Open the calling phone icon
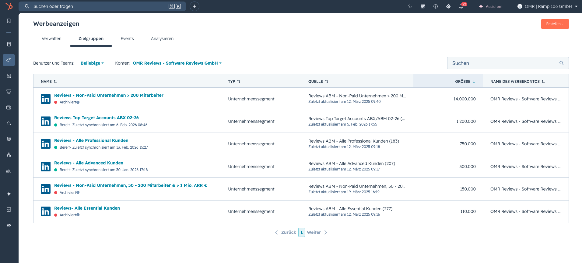The image size is (582, 263). [x=410, y=6]
